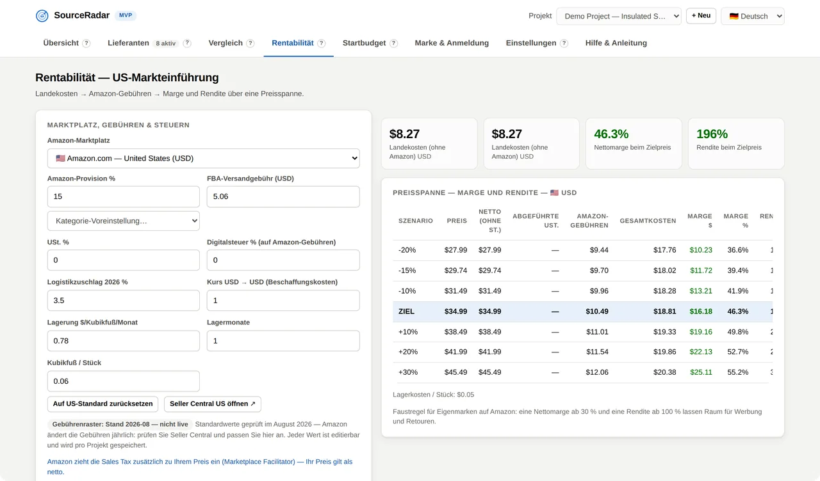The height and width of the screenshot is (481, 820).
Task: Select the ZIEL scenario row label
Action: pyautogui.click(x=406, y=311)
